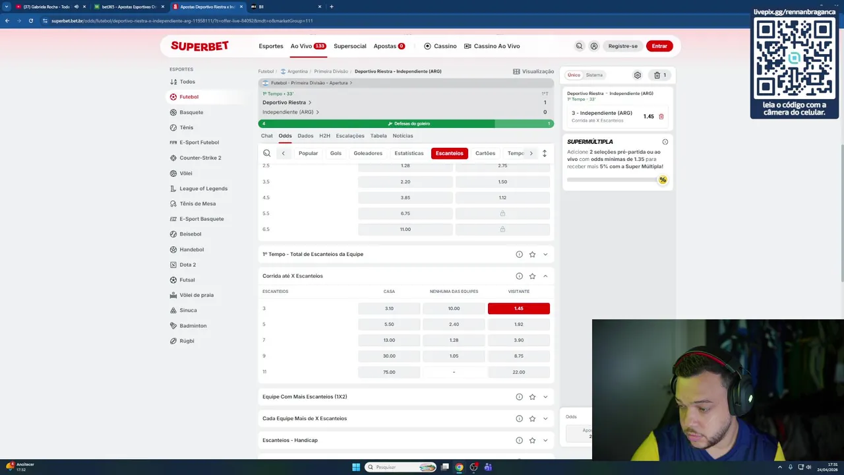Click the expand/collapse all markets arrows icon
Viewport: 844px width, 475px height.
click(x=544, y=153)
